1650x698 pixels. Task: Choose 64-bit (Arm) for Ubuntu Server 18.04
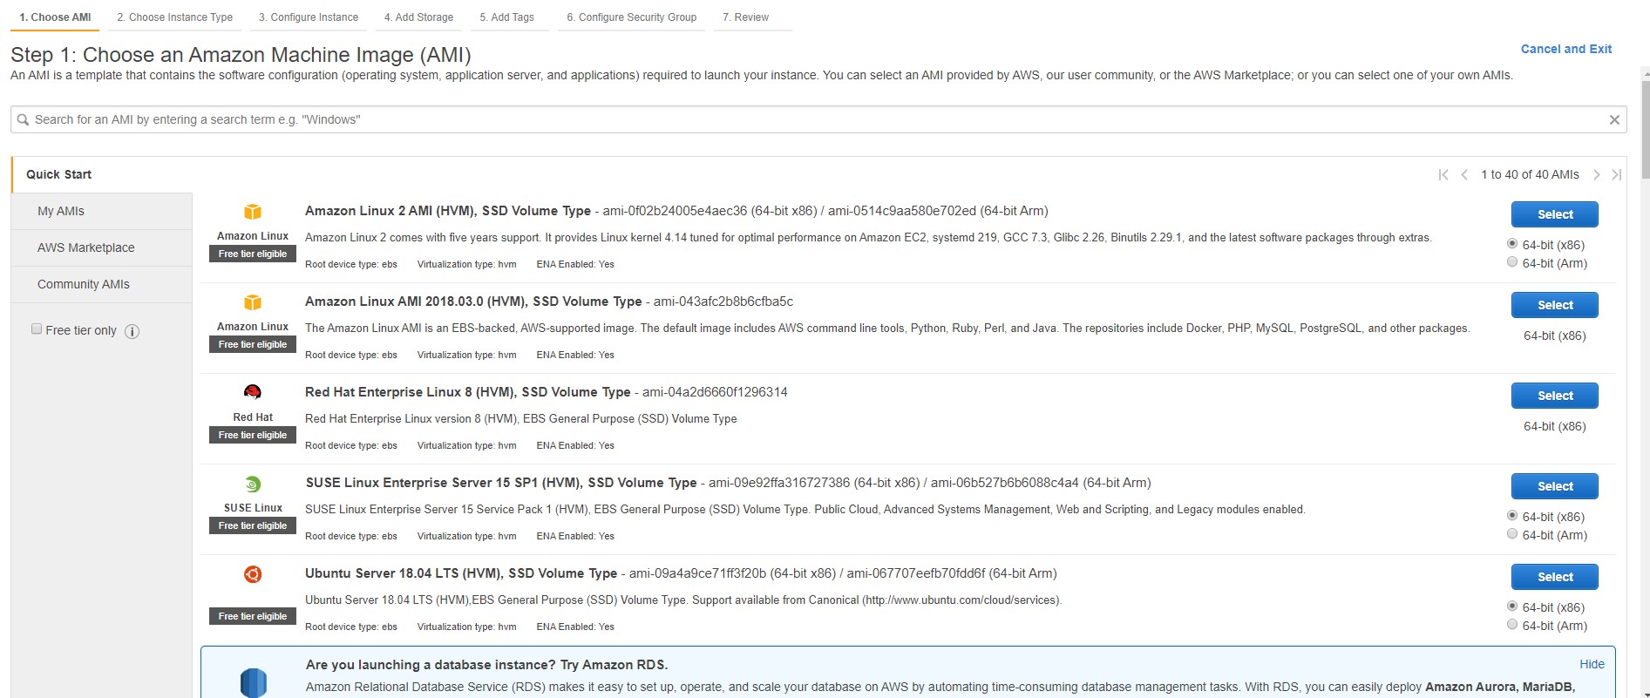point(1512,625)
